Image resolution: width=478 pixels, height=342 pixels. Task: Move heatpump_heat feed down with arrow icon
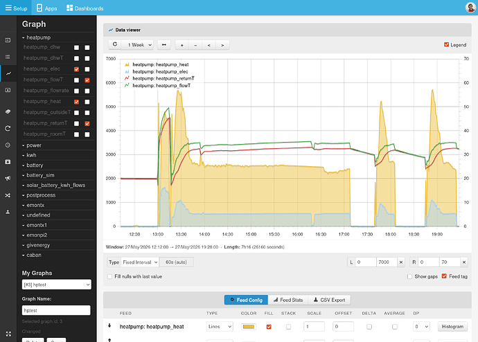(109, 325)
